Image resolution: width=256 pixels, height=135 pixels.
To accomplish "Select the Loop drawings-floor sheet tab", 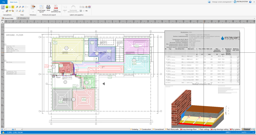I will (189, 129).
